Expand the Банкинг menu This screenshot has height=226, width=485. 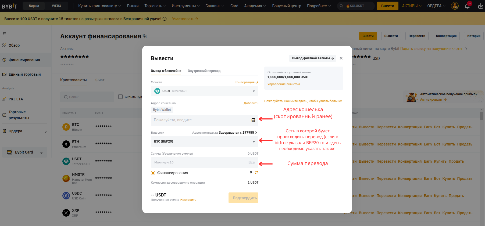click(215, 6)
